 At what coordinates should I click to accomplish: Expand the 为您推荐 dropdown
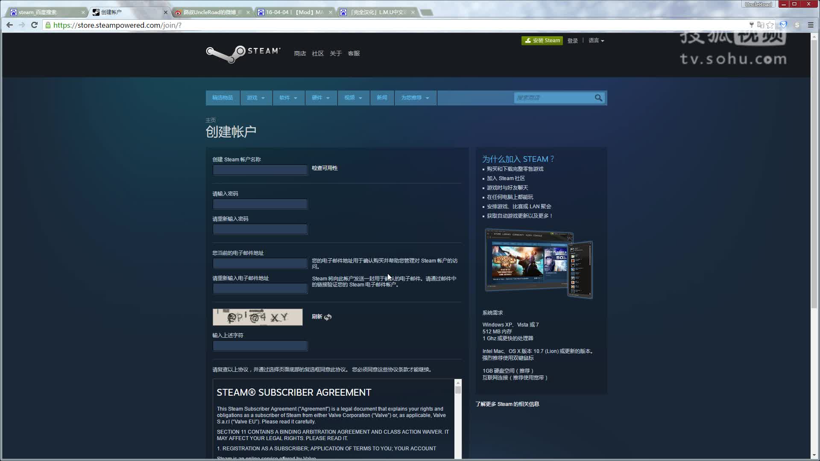point(415,98)
